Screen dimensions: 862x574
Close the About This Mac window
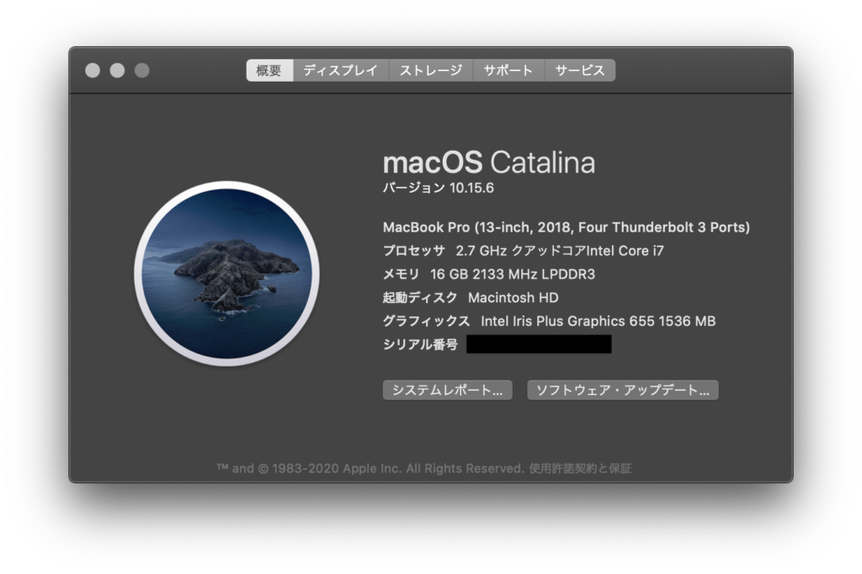[x=93, y=71]
